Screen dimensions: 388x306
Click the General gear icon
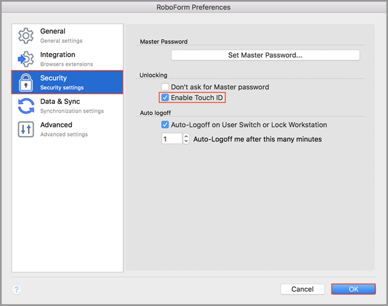coord(25,35)
